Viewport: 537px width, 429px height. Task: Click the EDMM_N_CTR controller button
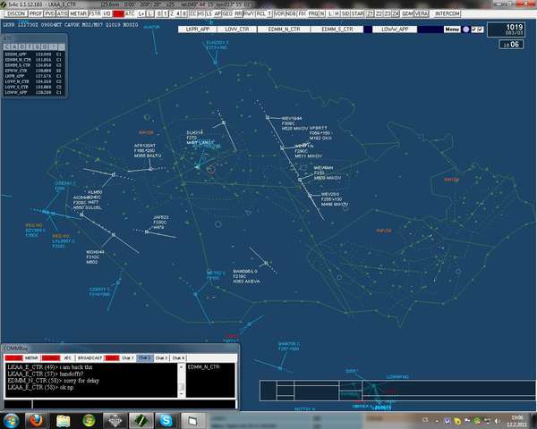(285, 29)
